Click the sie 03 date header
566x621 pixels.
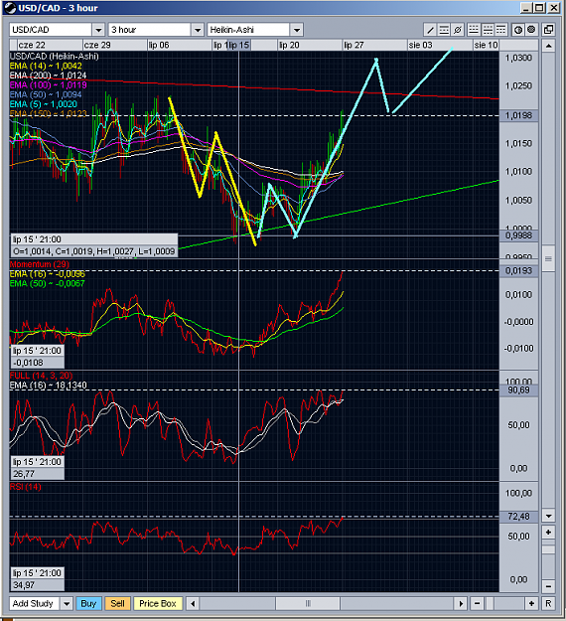(421, 45)
